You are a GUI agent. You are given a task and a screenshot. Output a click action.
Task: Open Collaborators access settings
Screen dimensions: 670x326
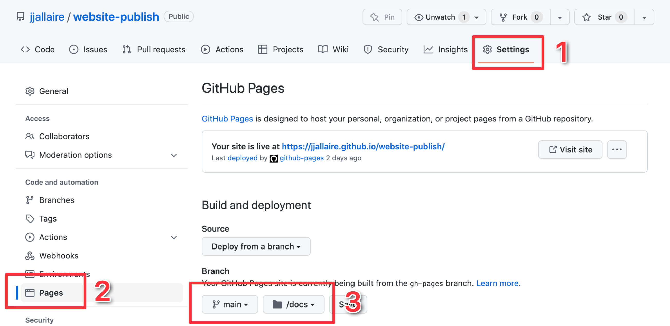click(x=64, y=136)
